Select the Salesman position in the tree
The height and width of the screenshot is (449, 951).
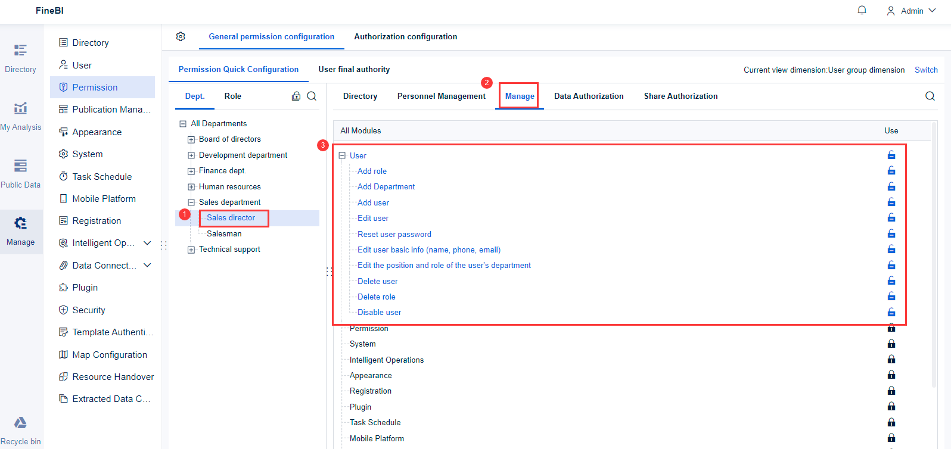point(224,233)
